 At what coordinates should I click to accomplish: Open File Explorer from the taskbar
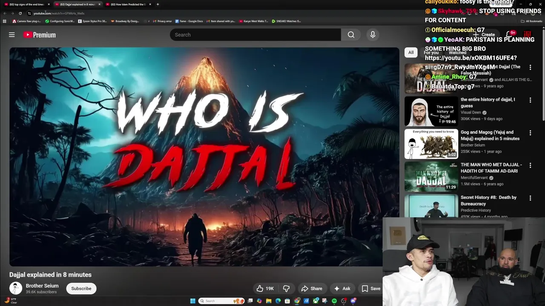(269, 301)
